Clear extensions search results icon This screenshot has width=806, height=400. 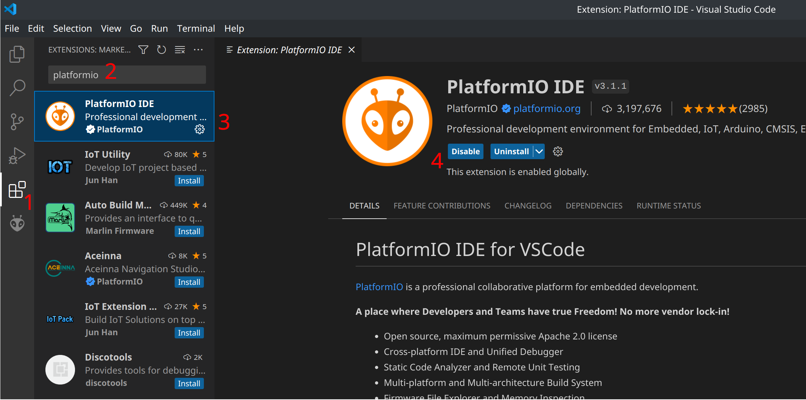point(180,50)
